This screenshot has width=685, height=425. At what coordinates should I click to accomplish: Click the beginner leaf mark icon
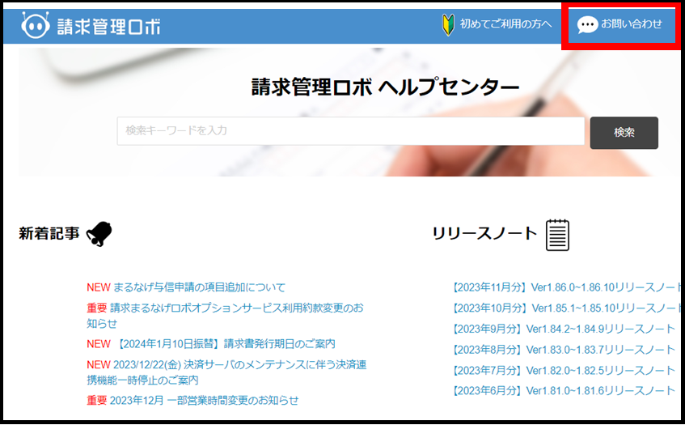click(x=448, y=24)
